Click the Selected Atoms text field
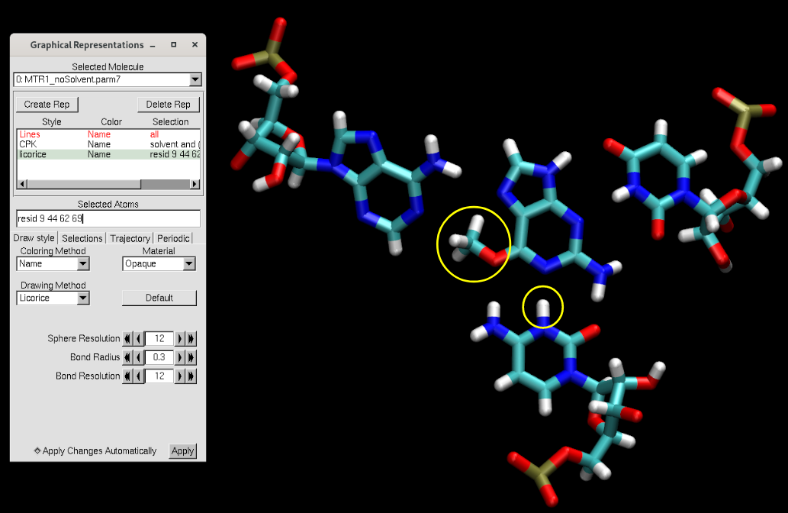 pyautogui.click(x=108, y=219)
